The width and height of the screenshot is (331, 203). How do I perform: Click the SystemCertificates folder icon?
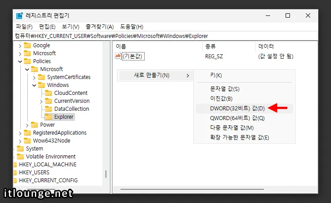coord(41,77)
